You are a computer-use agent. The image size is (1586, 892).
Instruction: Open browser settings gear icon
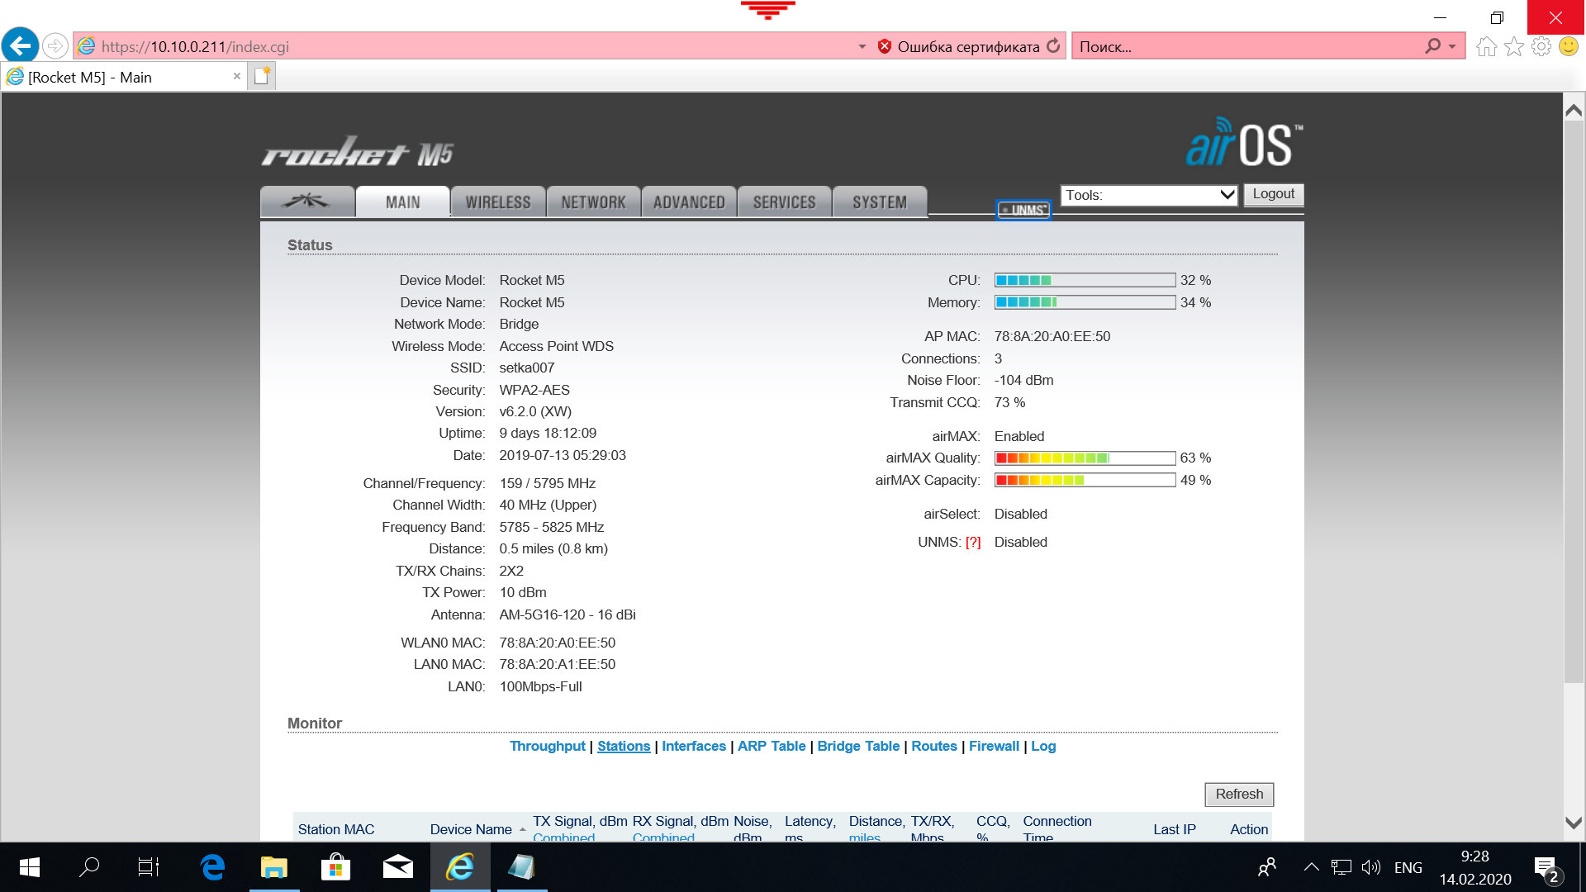(1541, 46)
